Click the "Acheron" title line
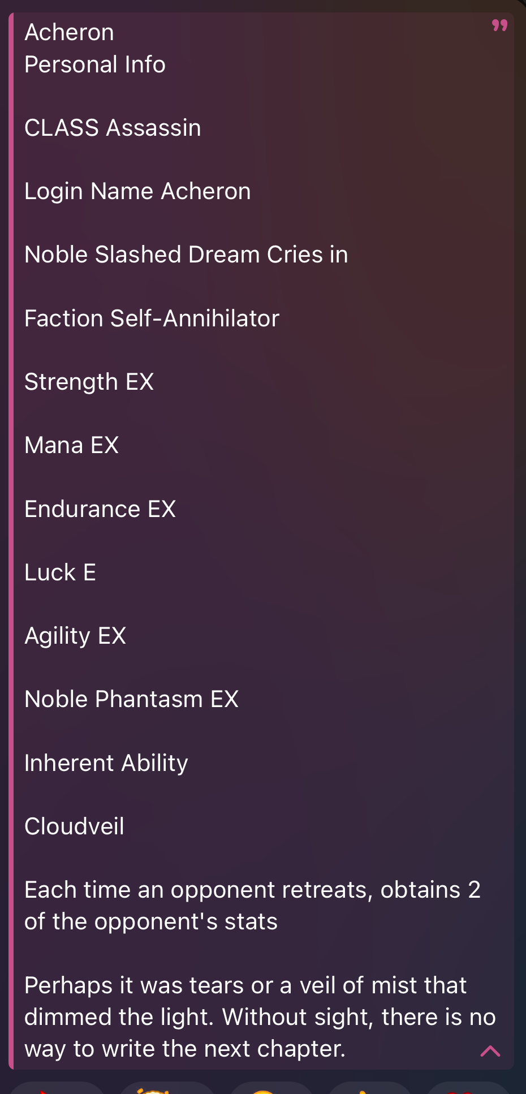This screenshot has width=526, height=1094. coord(69,33)
